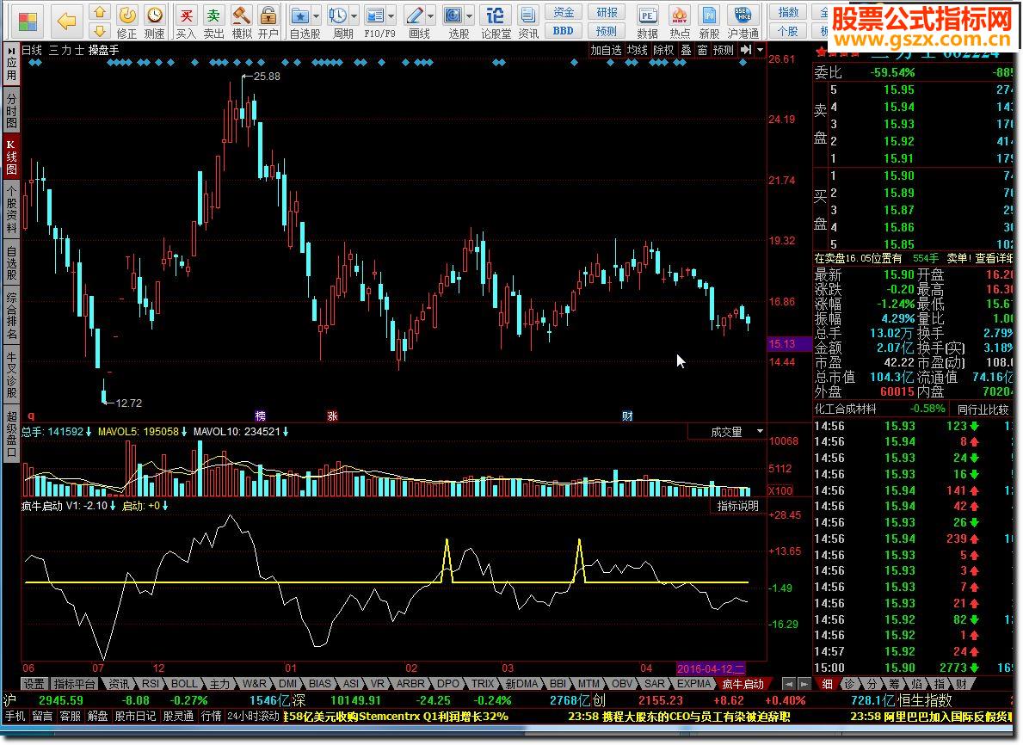The width and height of the screenshot is (1023, 745).
Task: Expand the 周期 period dropdown arrow
Action: 354,16
